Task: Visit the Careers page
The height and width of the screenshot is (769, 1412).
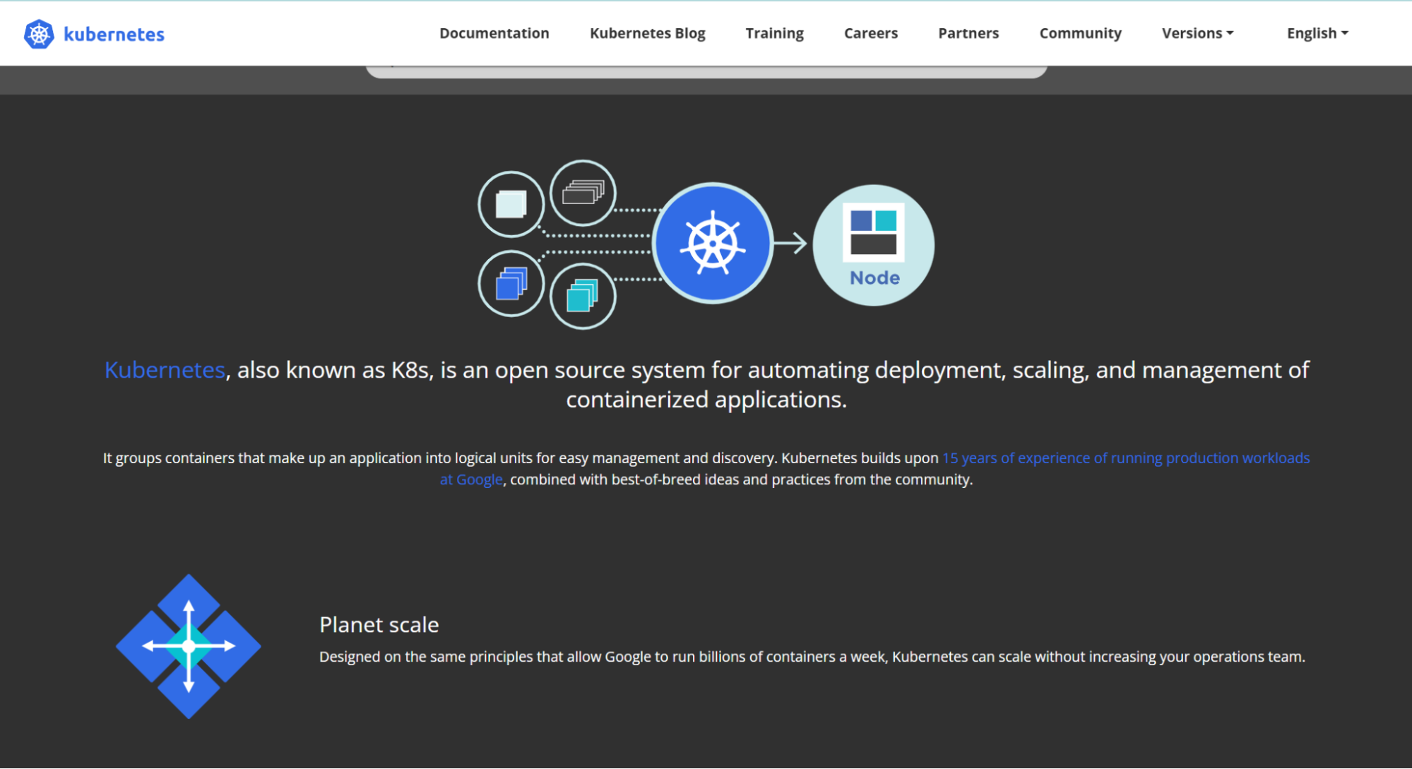Action: (x=870, y=33)
